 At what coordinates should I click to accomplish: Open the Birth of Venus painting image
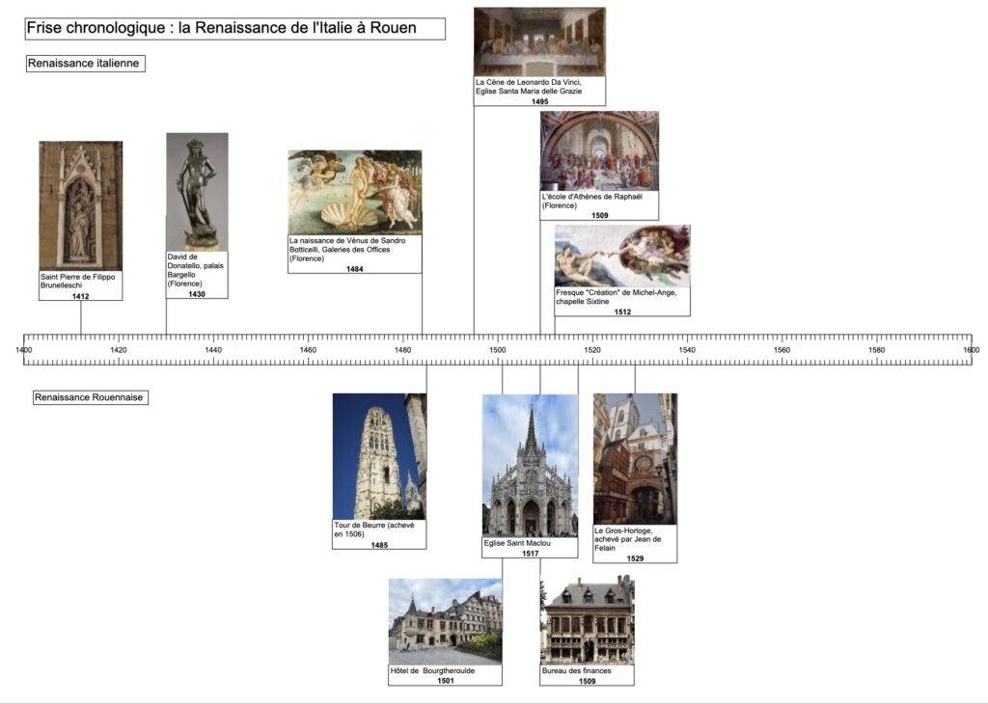click(x=355, y=192)
